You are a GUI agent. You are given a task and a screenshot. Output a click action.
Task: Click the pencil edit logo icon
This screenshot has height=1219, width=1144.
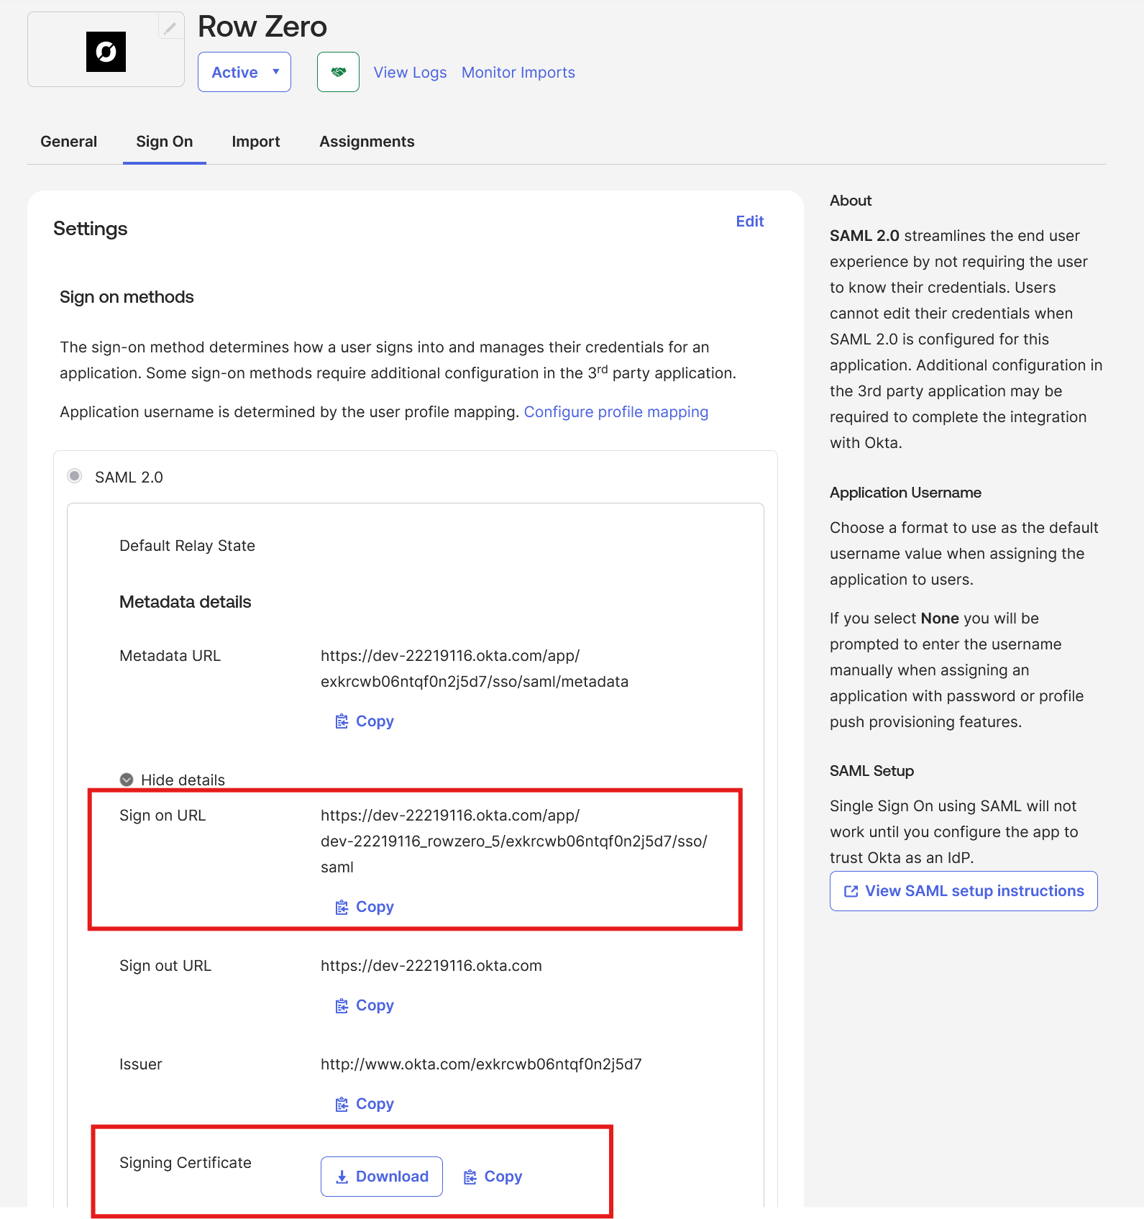pyautogui.click(x=170, y=28)
